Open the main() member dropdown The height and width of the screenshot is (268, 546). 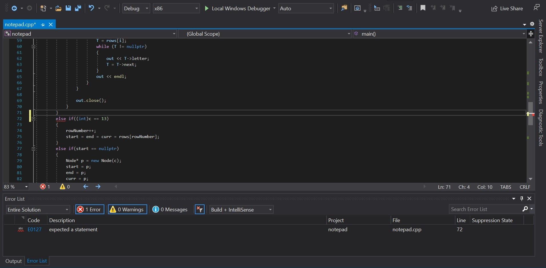click(440, 34)
